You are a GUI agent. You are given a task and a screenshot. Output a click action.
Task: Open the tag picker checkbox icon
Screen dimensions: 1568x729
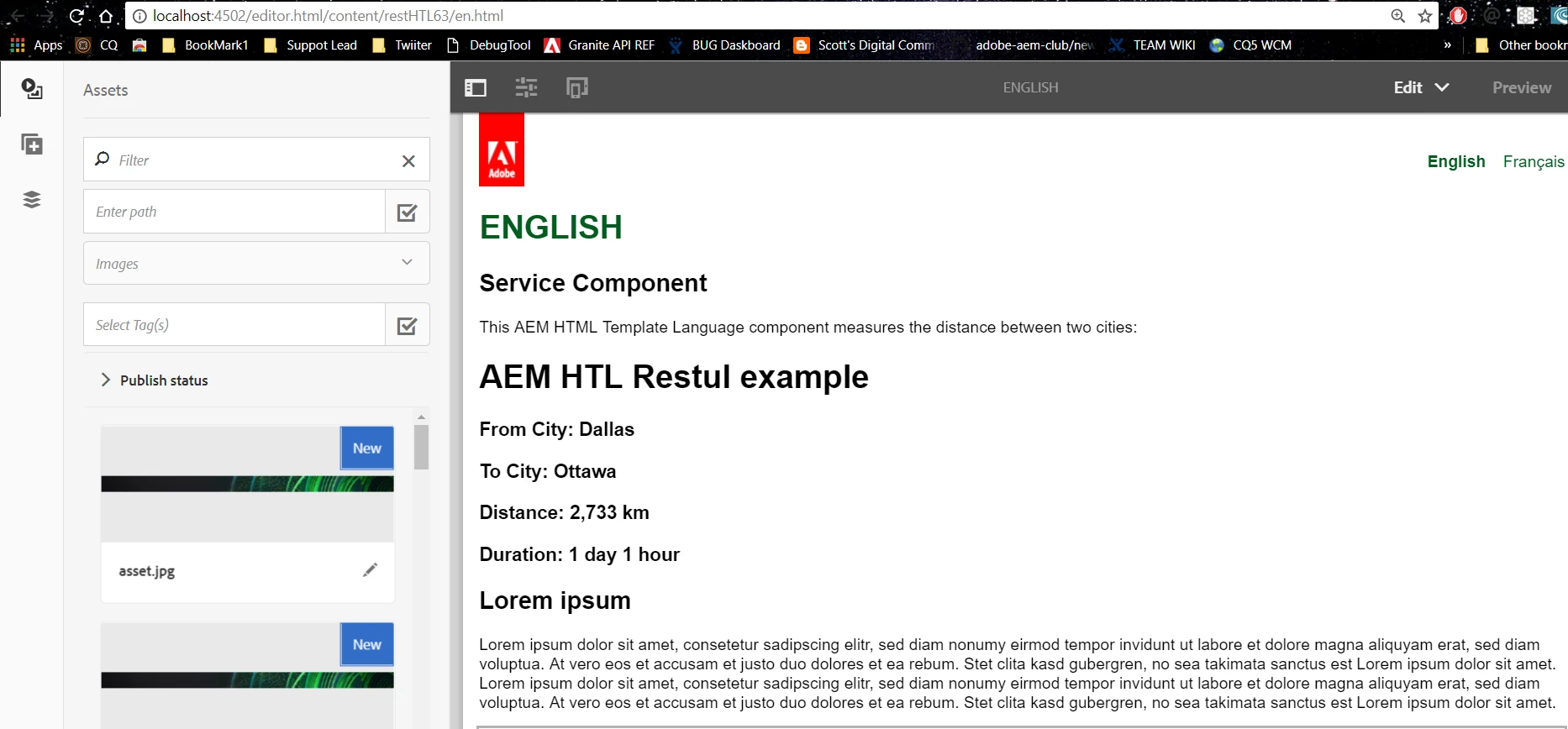point(408,325)
